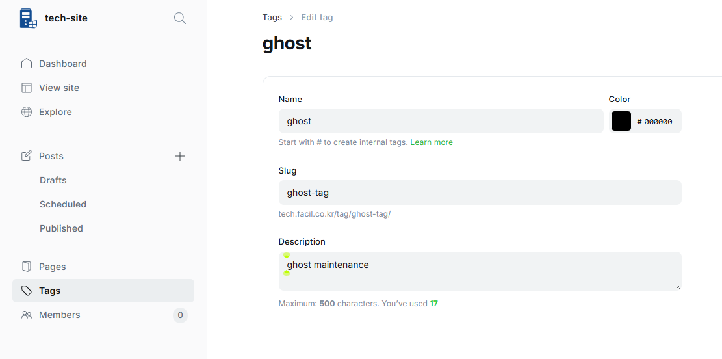This screenshot has width=722, height=359.
Task: Open the Scheduled posts list
Action: click(x=63, y=204)
